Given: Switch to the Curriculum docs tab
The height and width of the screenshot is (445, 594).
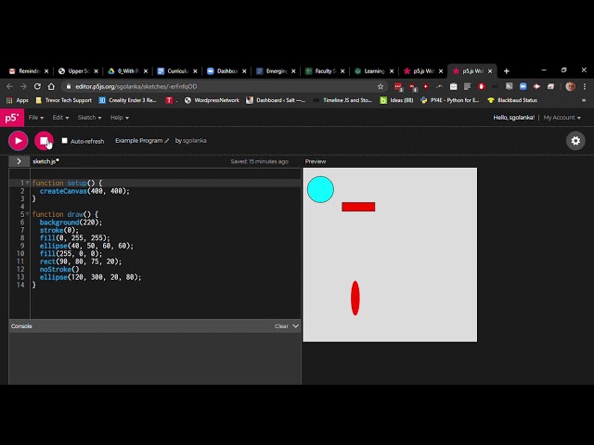Looking at the screenshot, I should (x=177, y=71).
